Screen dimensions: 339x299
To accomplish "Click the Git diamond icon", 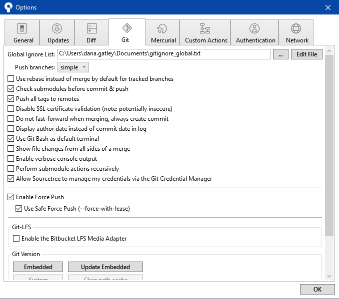I will point(127,28).
